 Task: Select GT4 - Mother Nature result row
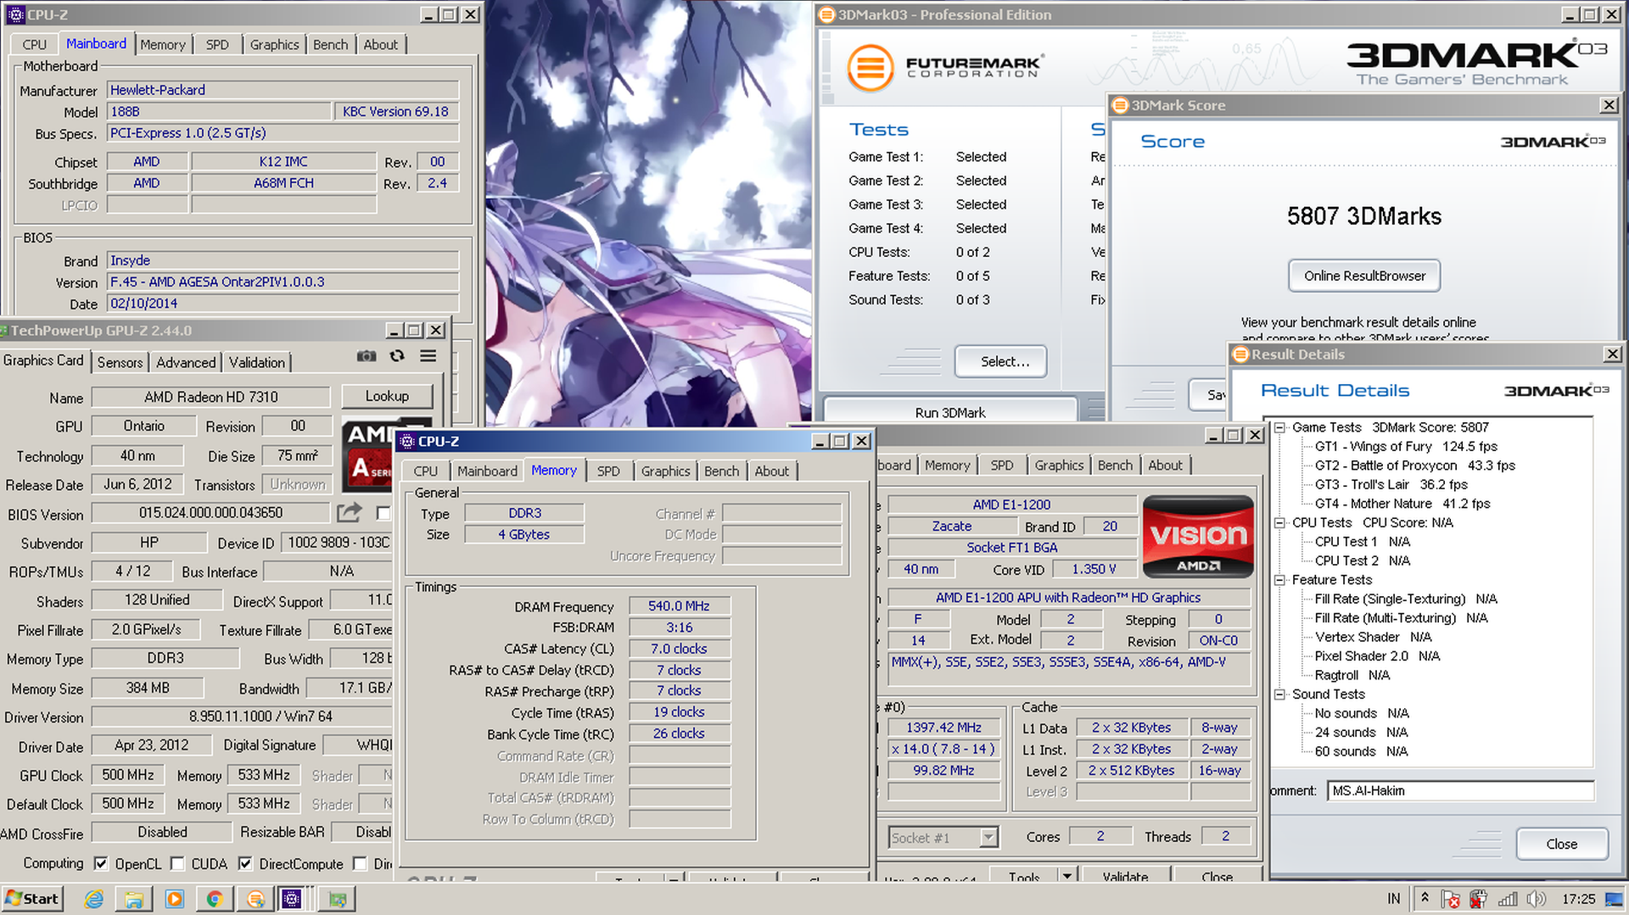pos(1402,503)
